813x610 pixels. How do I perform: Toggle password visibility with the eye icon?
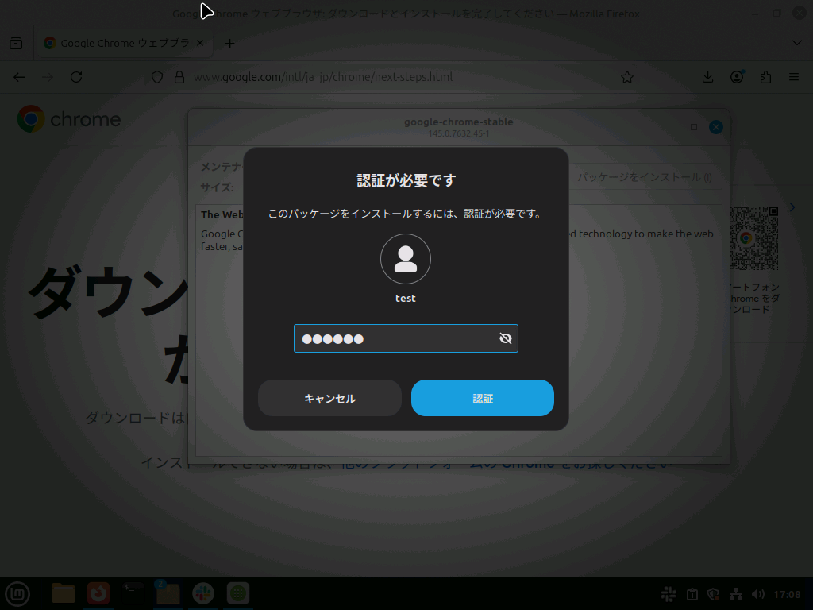(505, 338)
